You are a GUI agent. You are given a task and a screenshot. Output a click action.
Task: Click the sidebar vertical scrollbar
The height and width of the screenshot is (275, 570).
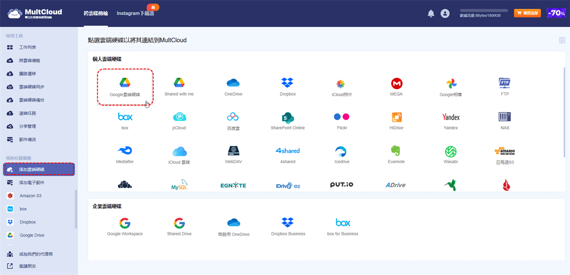76,209
